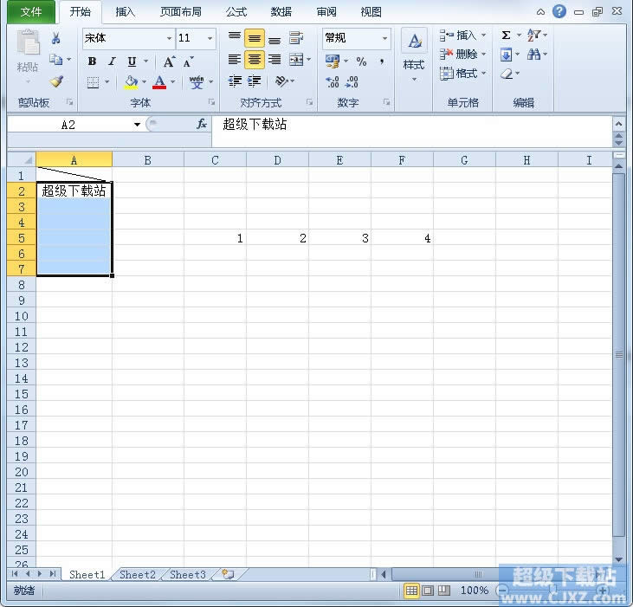Toggle center horizontal alignment
This screenshot has width=633, height=607.
(255, 60)
